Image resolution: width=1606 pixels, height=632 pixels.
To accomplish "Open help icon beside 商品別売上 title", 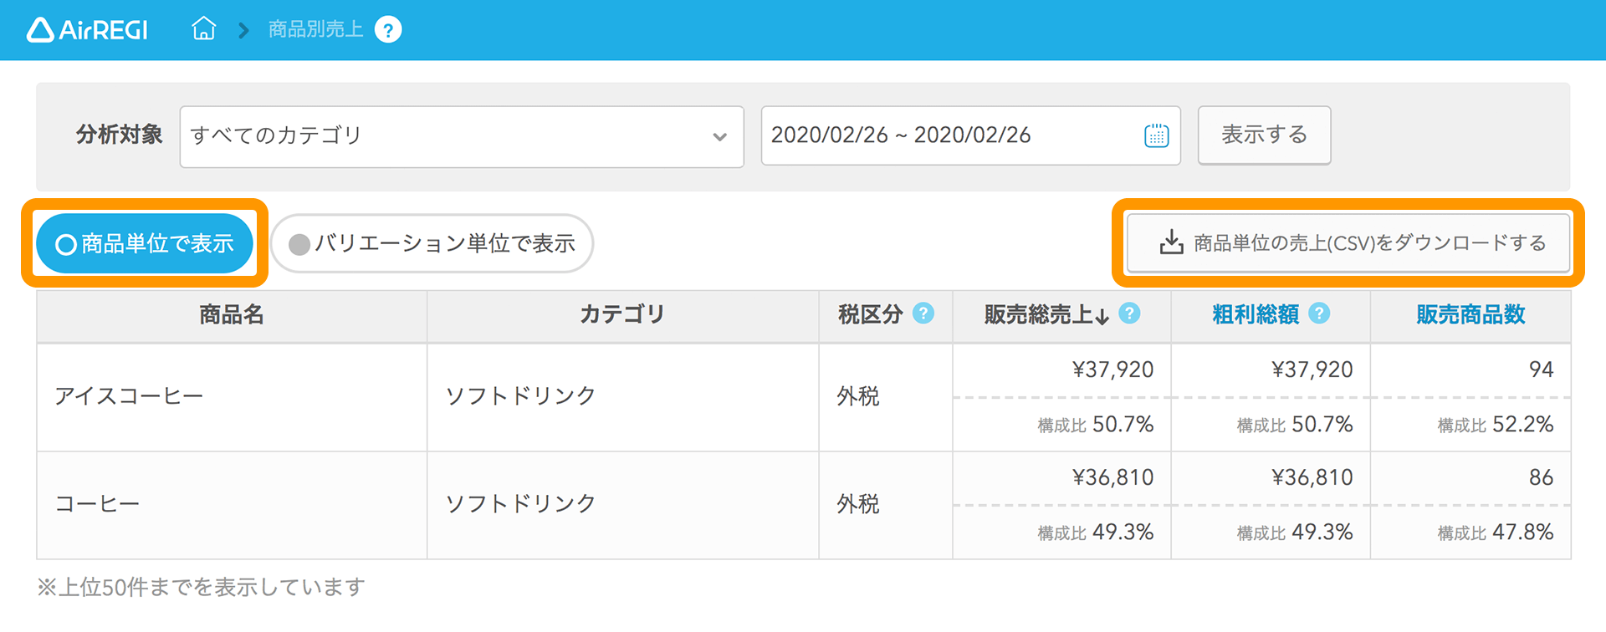I will pos(388,30).
